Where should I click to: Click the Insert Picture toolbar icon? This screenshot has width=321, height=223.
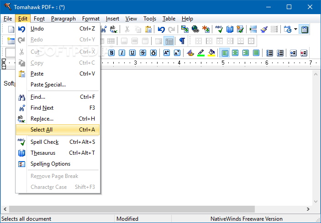pos(185,29)
